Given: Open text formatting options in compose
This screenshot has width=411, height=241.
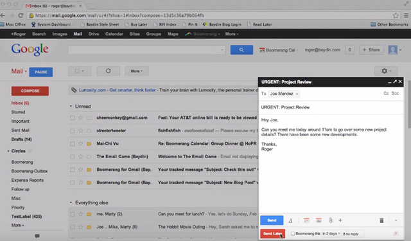Looking at the screenshot, I should click(290, 220).
